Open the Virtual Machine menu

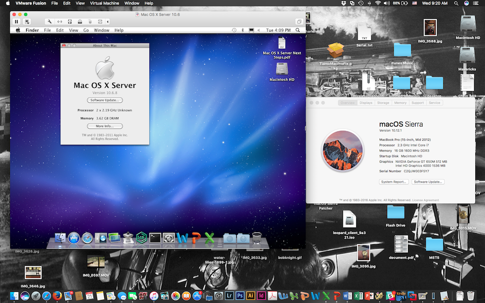coord(104,3)
